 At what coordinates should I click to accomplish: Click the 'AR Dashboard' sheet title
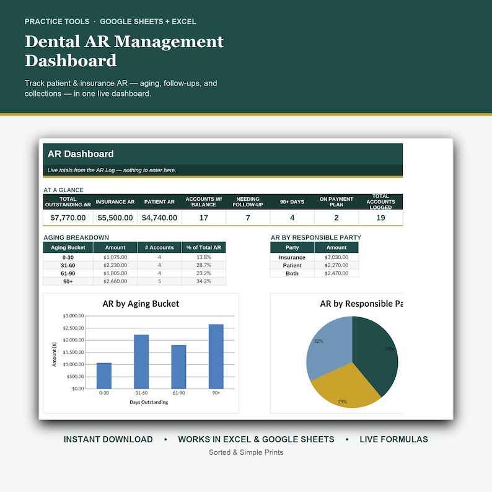(81, 154)
